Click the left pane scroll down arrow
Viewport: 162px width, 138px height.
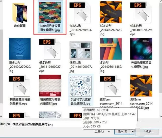(1, 116)
